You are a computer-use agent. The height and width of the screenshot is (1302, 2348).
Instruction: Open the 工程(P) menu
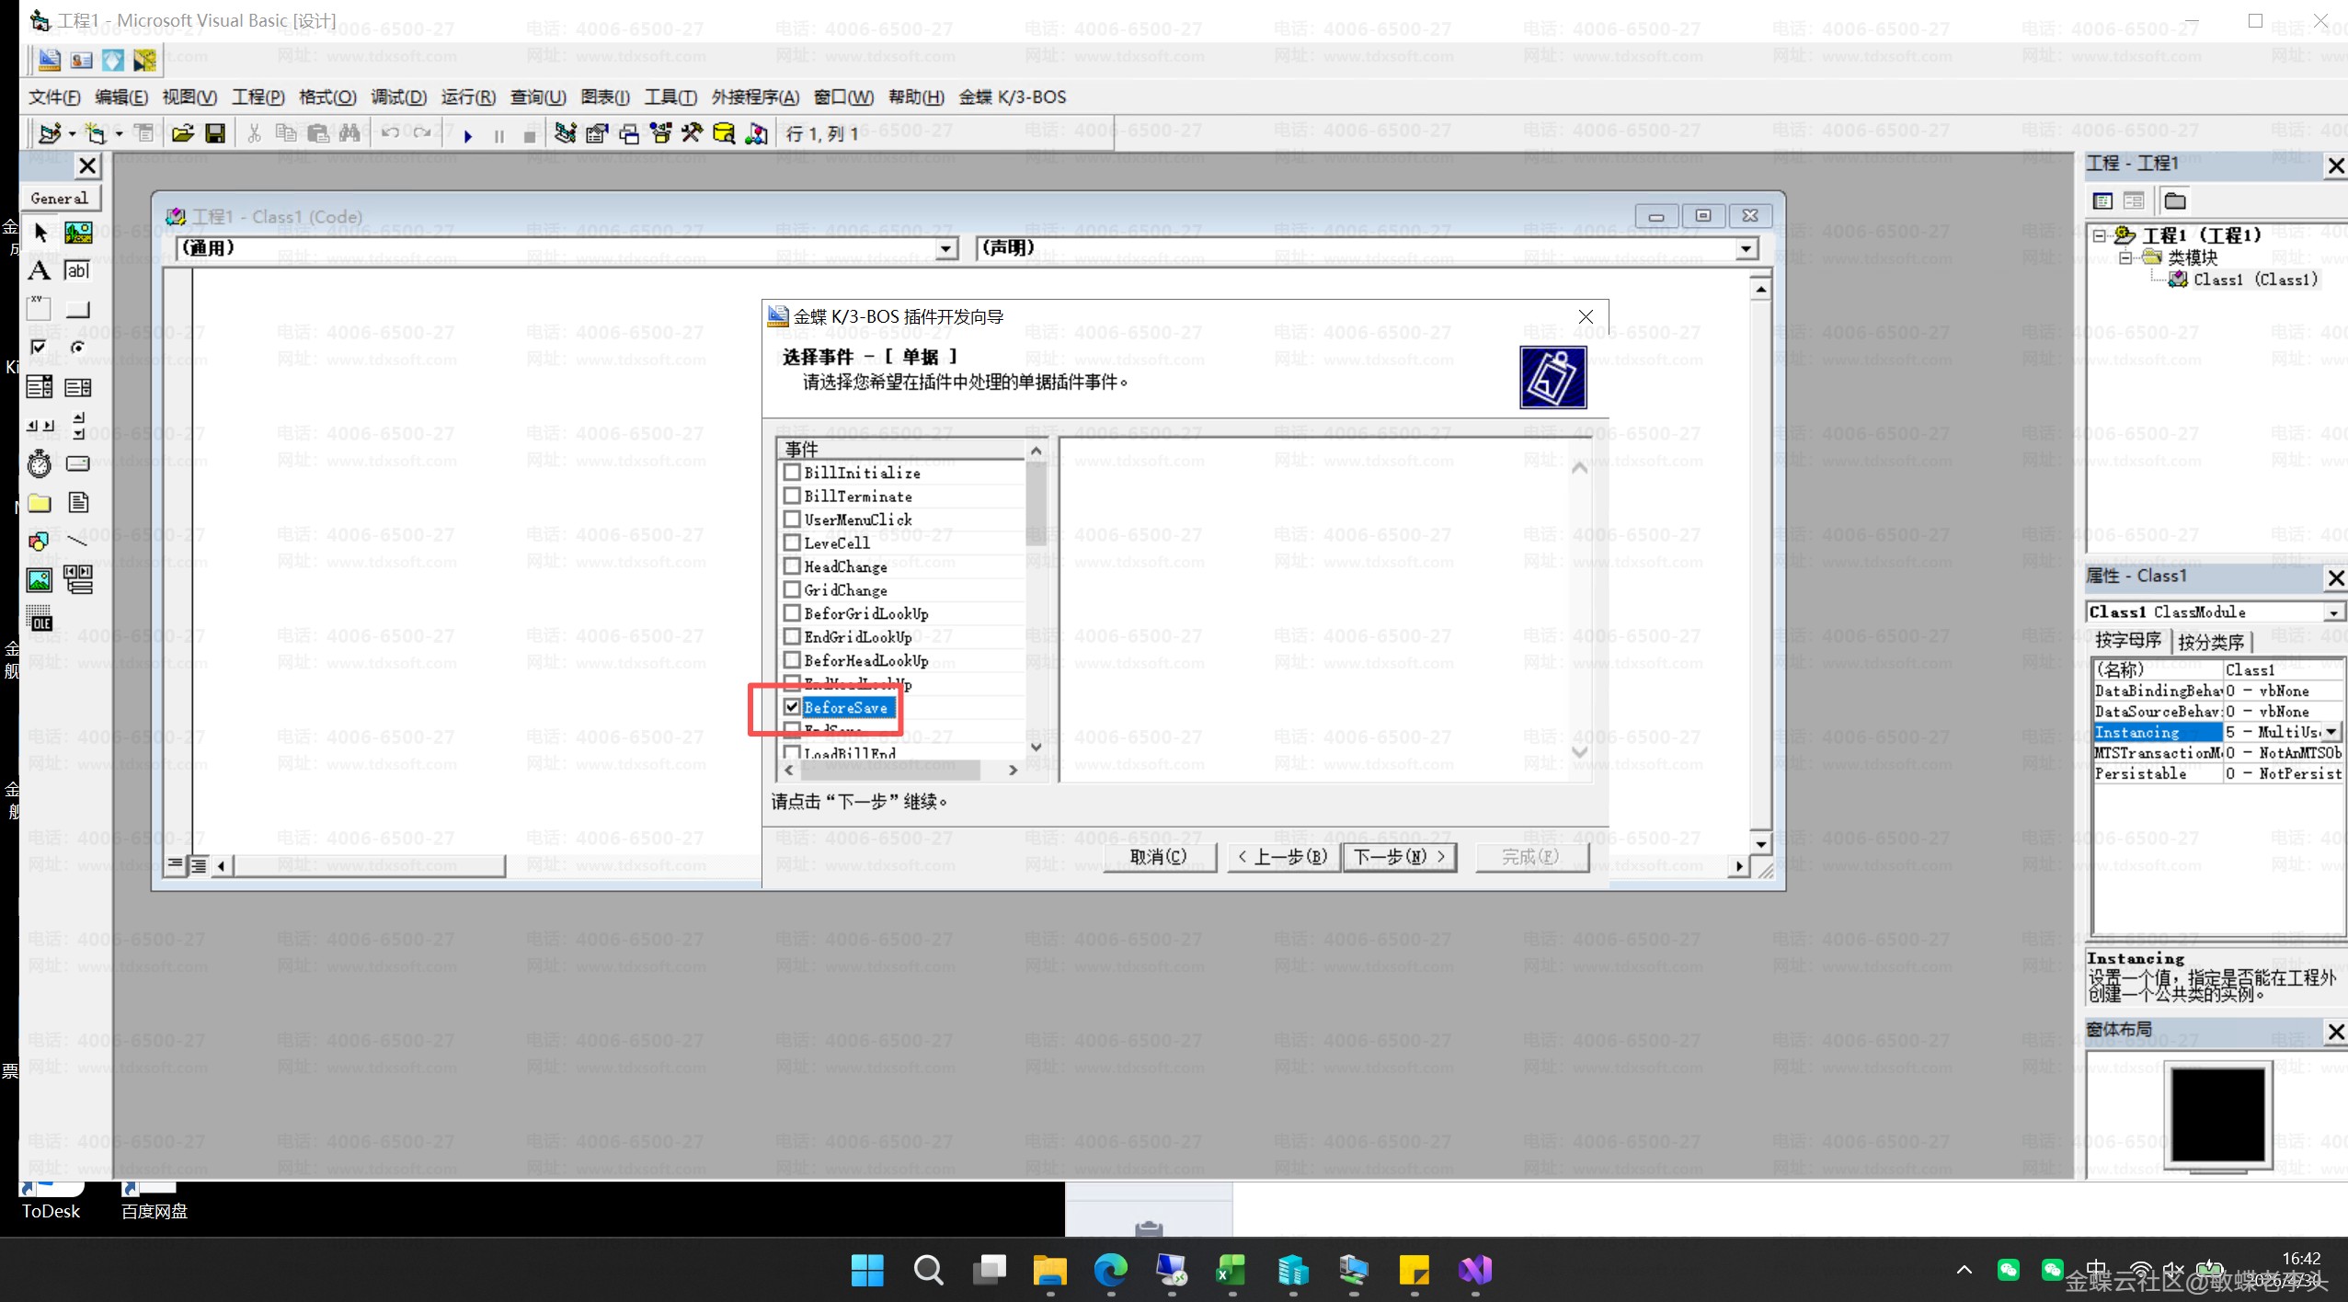pyautogui.click(x=258, y=97)
